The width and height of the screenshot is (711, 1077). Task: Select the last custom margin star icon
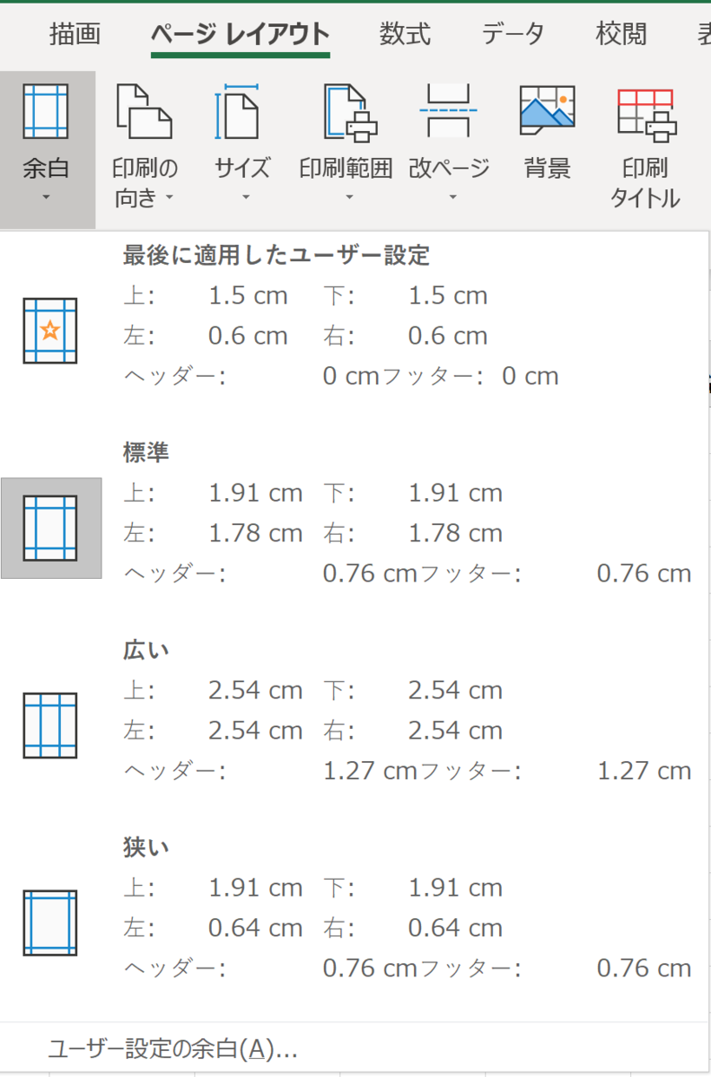click(50, 331)
